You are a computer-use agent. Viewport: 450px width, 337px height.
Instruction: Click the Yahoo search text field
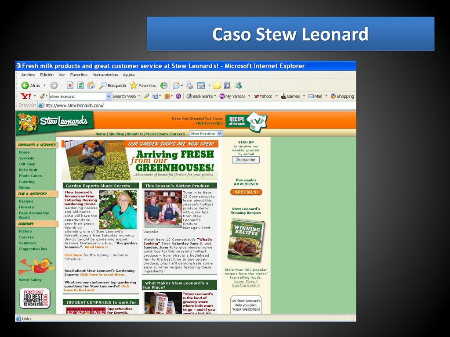coord(78,96)
